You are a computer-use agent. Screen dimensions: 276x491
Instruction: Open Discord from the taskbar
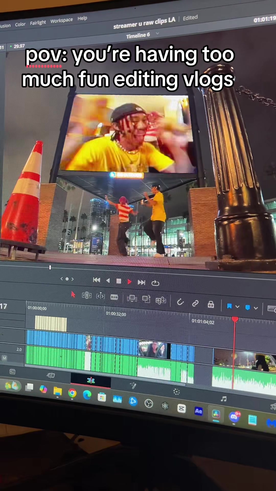point(234,417)
